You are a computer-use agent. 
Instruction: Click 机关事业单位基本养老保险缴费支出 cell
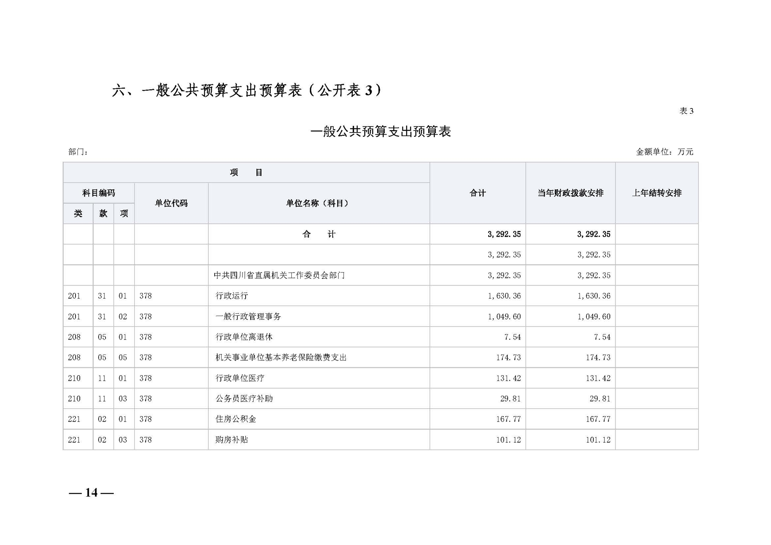[x=281, y=357]
